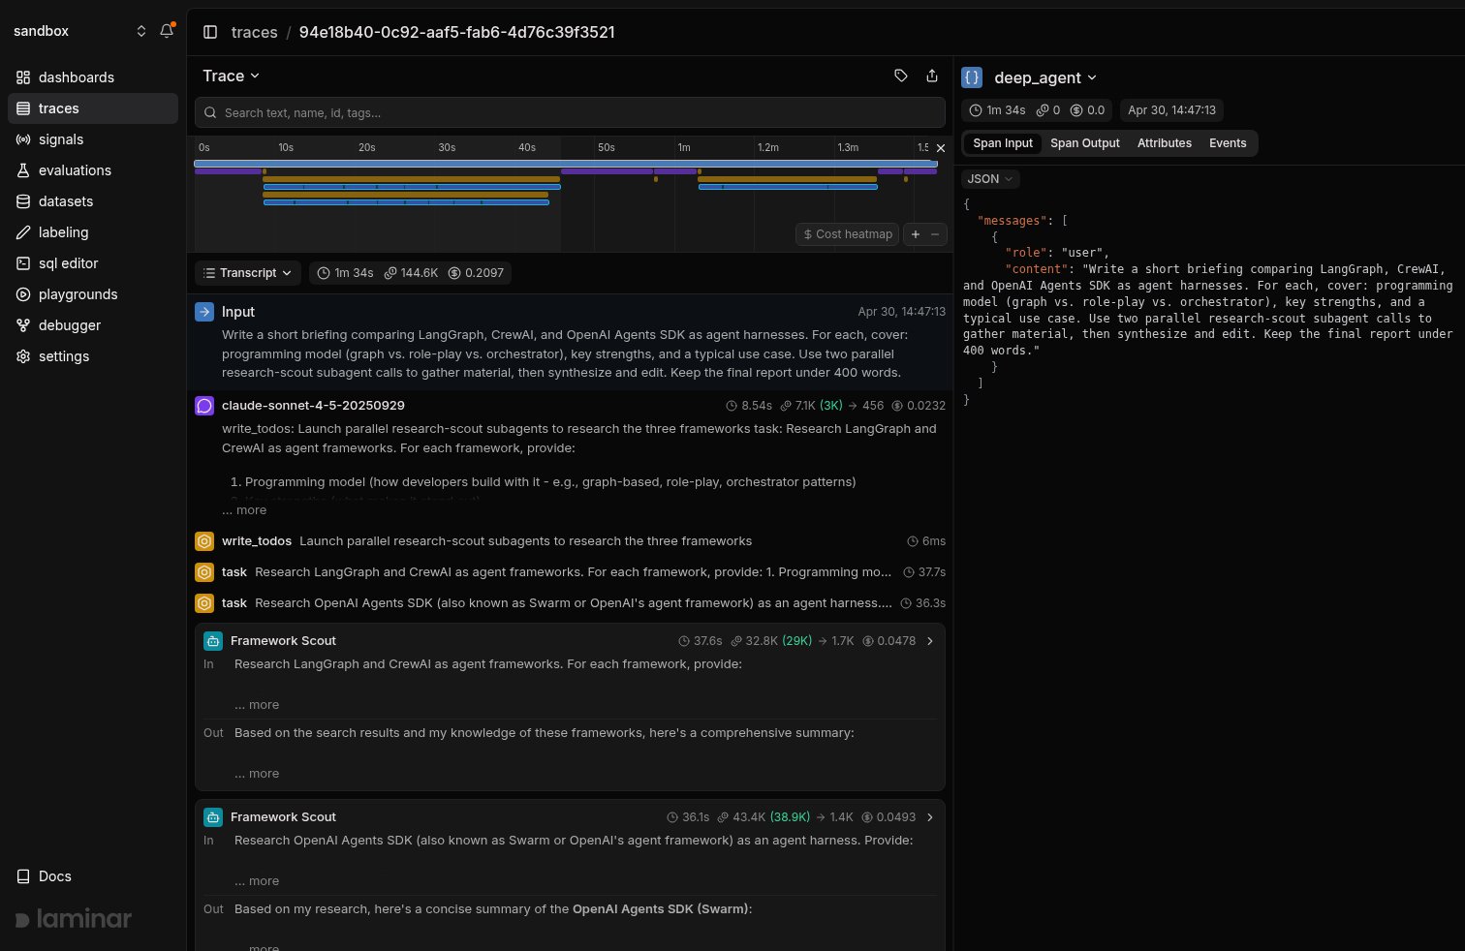Close the timeline panel
Viewport: 1465px width, 951px height.
(940, 148)
